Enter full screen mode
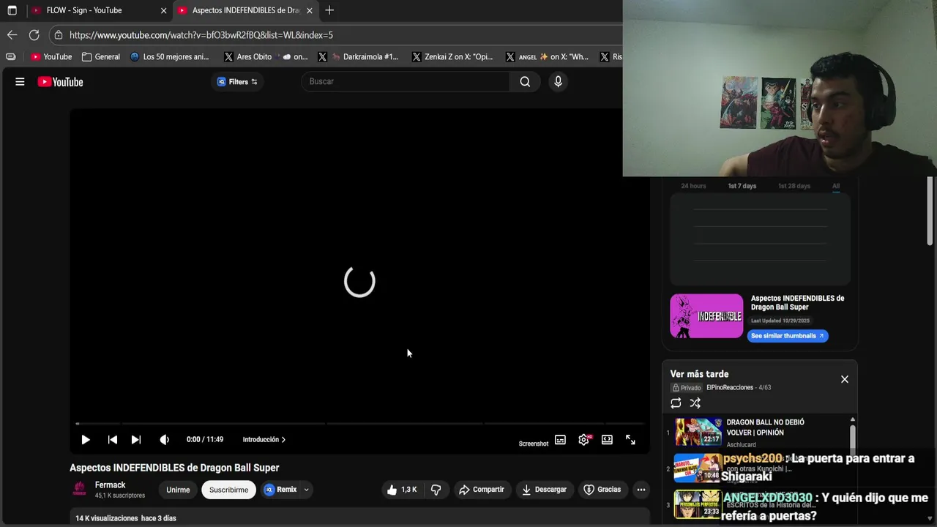This screenshot has height=527, width=937. click(x=630, y=440)
